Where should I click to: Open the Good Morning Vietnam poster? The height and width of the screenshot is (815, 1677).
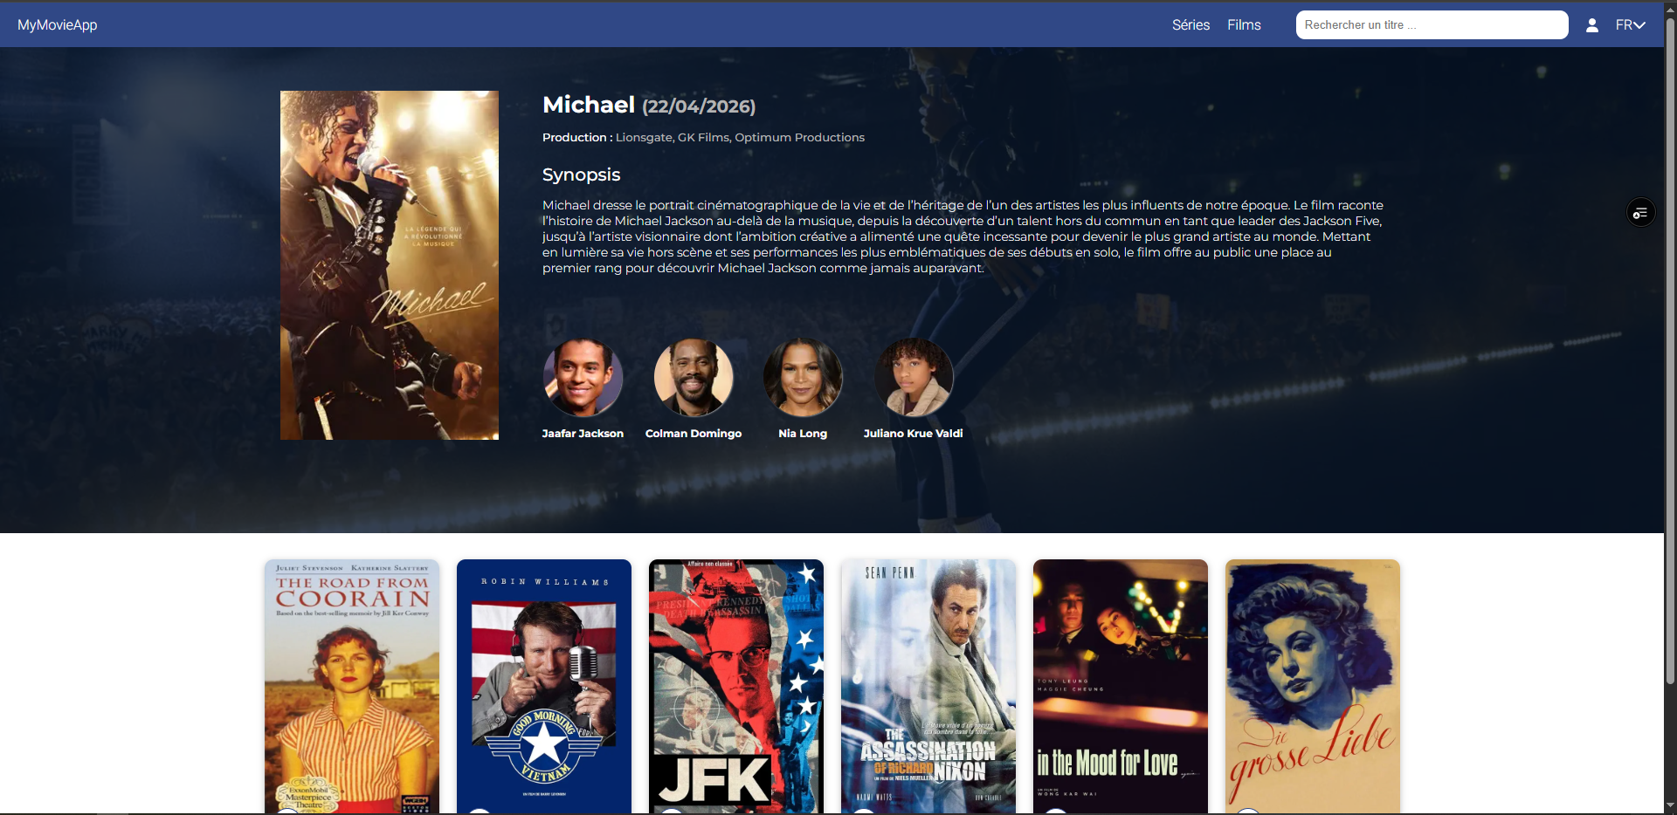pos(544,687)
